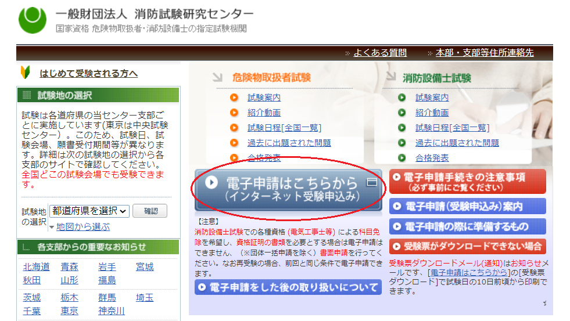Open 電子申請の際に準備するもの button
The width and height of the screenshot is (570, 321).
coord(468,226)
